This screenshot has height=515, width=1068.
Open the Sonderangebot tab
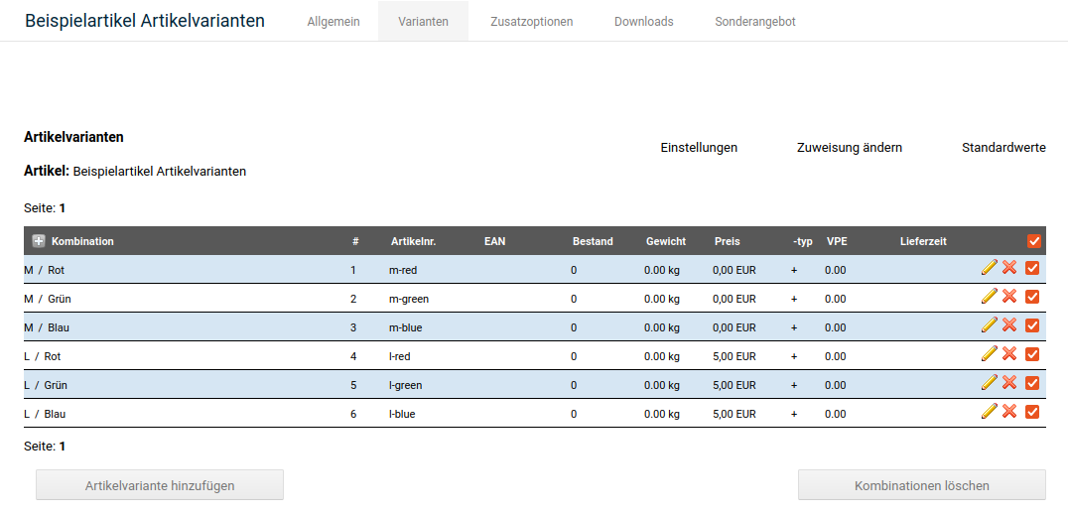tap(754, 21)
